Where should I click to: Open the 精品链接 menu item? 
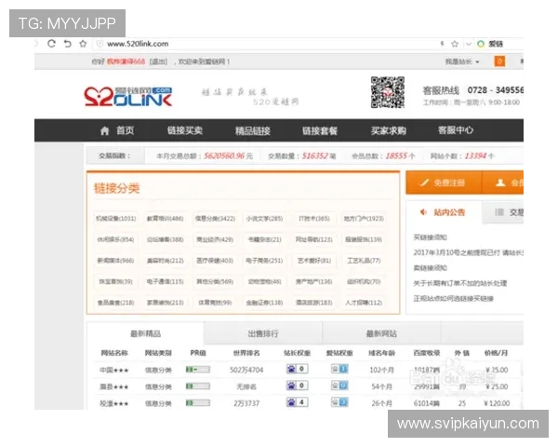(253, 130)
